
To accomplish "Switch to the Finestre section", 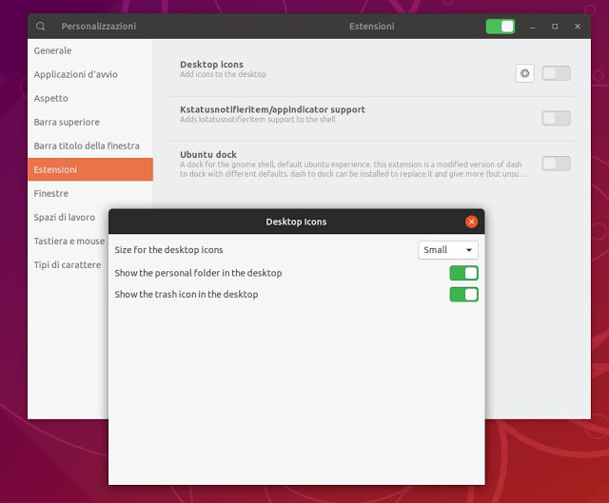I will click(50, 193).
